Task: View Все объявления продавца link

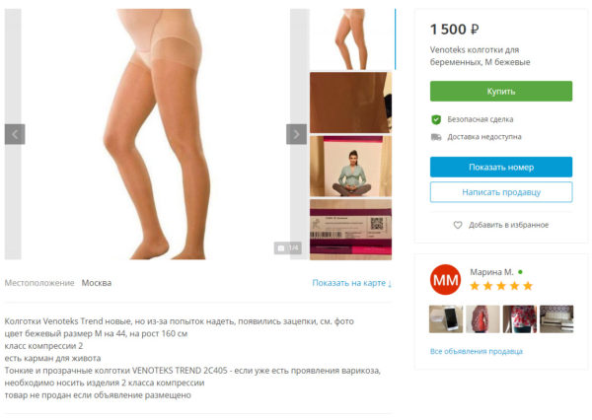Action: click(x=477, y=351)
